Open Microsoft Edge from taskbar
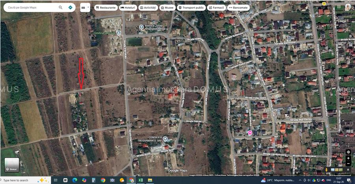355x184 pixels. pos(75,180)
